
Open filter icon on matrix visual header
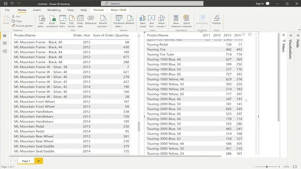tap(244, 34)
